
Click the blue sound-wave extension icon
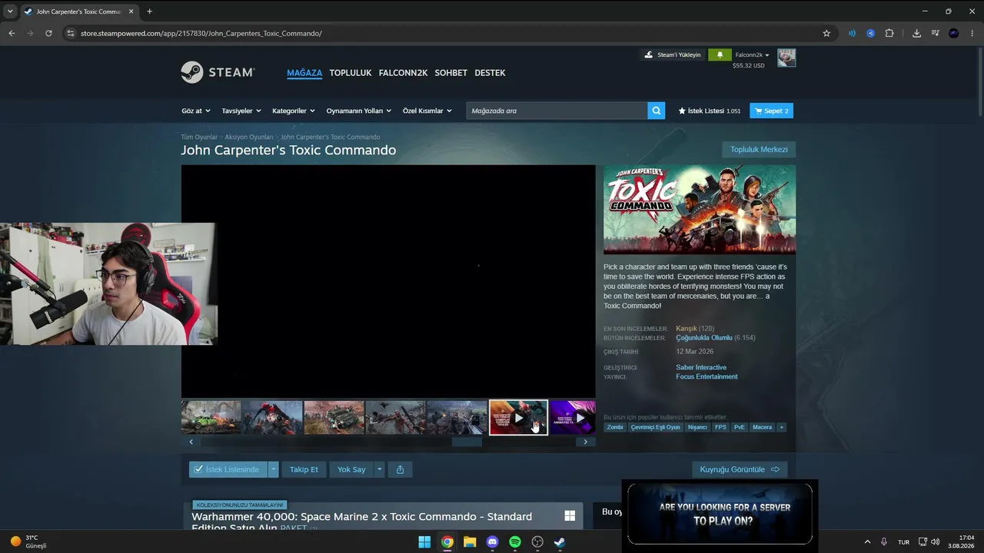pos(852,33)
